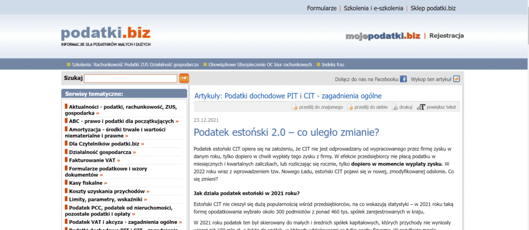Click the 'prześlij do znajomego' icon
The image size is (529, 230).
[288, 107]
